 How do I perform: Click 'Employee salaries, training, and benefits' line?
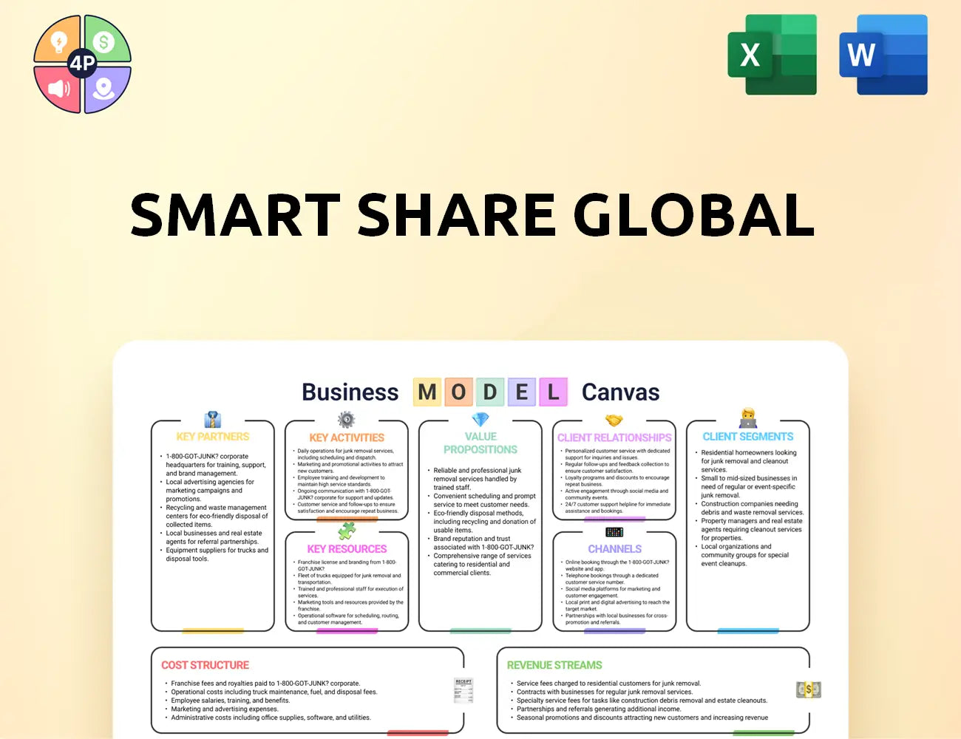click(226, 701)
